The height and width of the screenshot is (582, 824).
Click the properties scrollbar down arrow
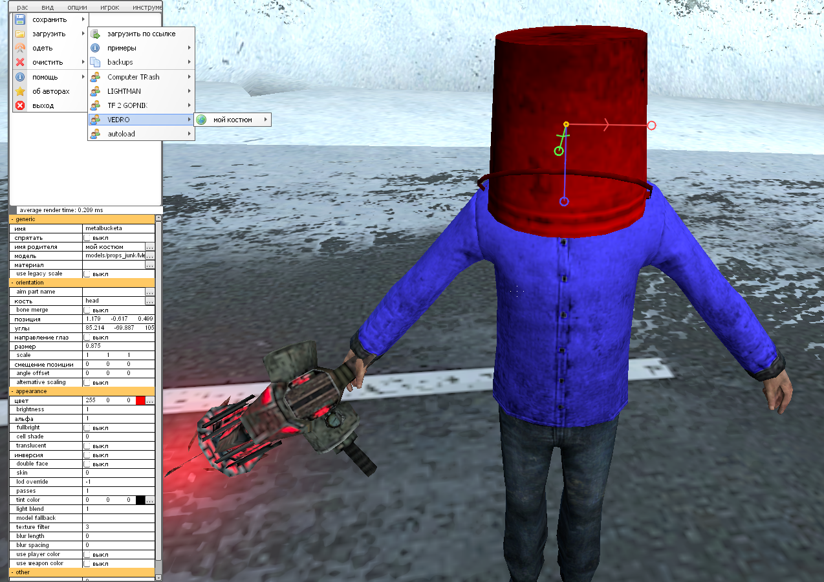158,576
